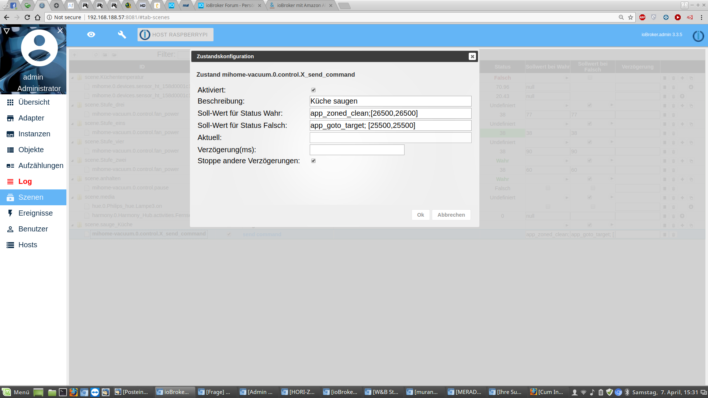Screen dimensions: 708x398
Task: Click the browser reload page icon
Action: click(x=27, y=17)
